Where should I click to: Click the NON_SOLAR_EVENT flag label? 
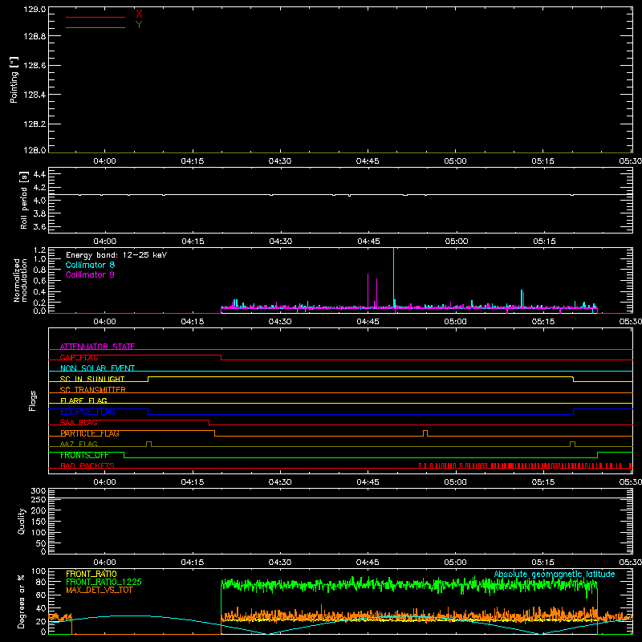click(x=97, y=368)
